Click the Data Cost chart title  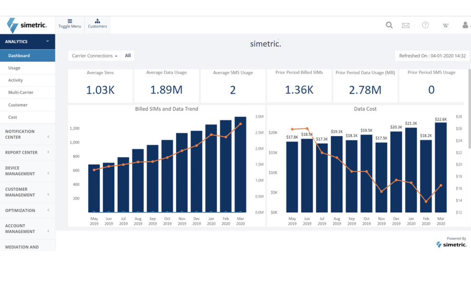(x=365, y=109)
